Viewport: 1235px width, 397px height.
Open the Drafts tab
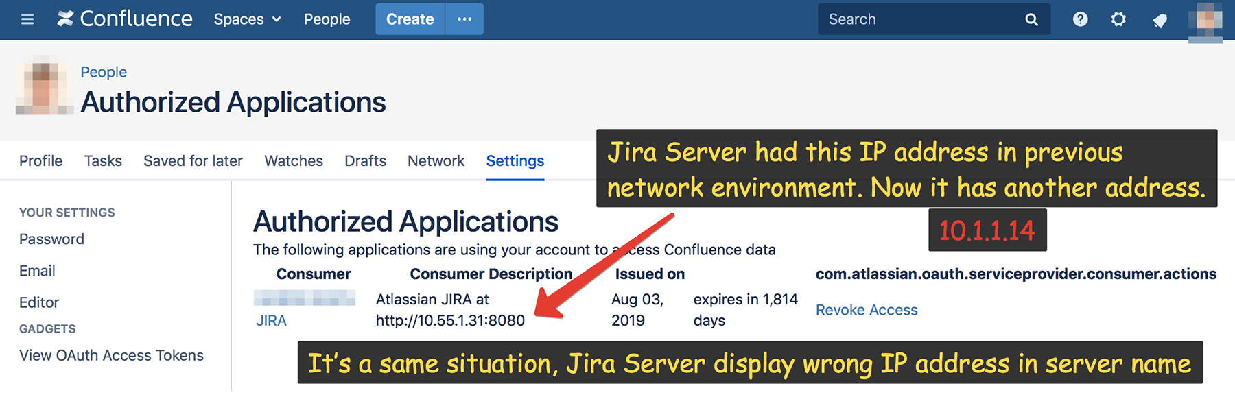365,160
